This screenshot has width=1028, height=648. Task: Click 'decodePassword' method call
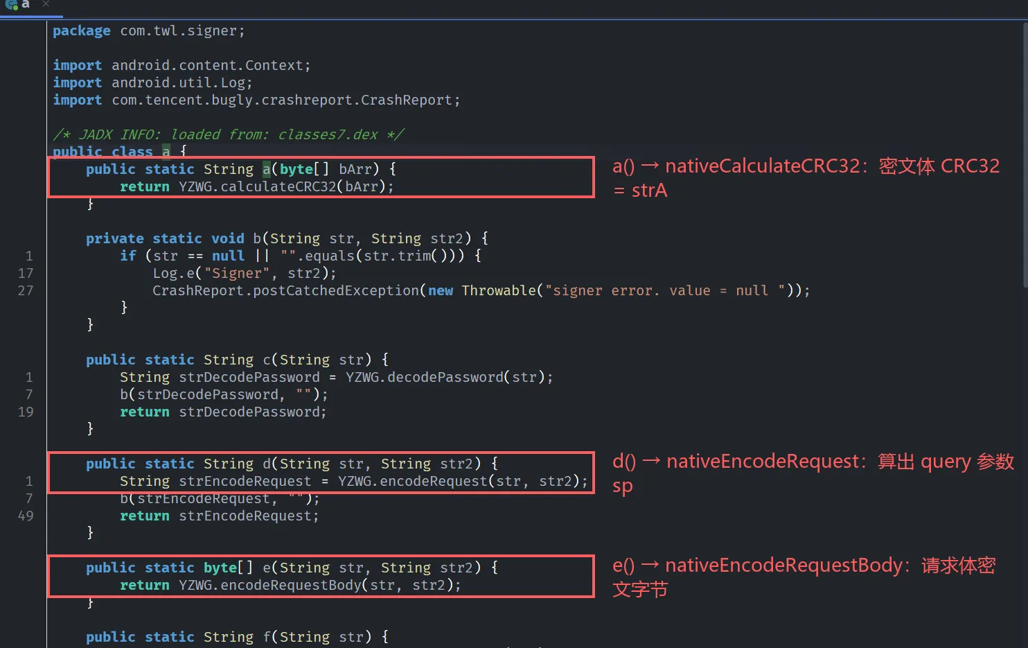tap(445, 377)
